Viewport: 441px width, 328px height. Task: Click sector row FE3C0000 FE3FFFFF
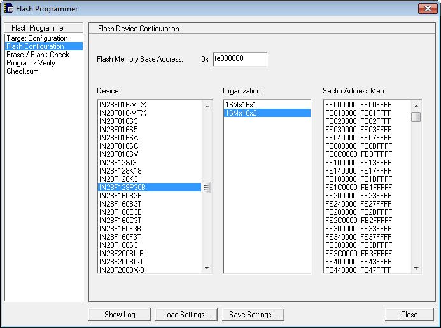point(367,253)
